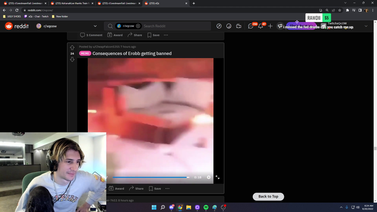Open the Popular compass icon

219,26
